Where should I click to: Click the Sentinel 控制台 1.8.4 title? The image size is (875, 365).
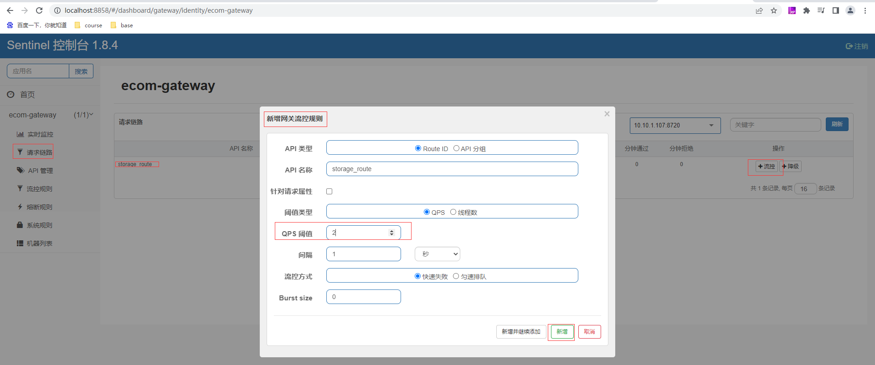tap(62, 46)
